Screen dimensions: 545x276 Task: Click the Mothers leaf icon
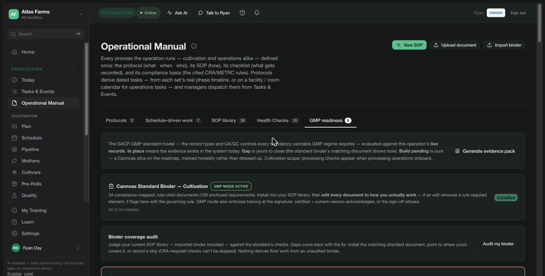[x=14, y=161]
